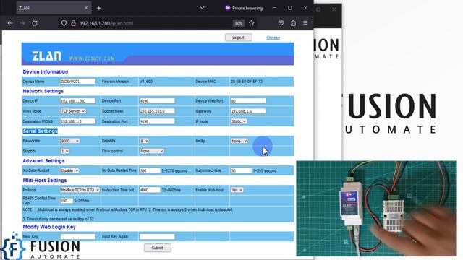
Task: Go forward one page in Firefox
Action: [x=22, y=23]
